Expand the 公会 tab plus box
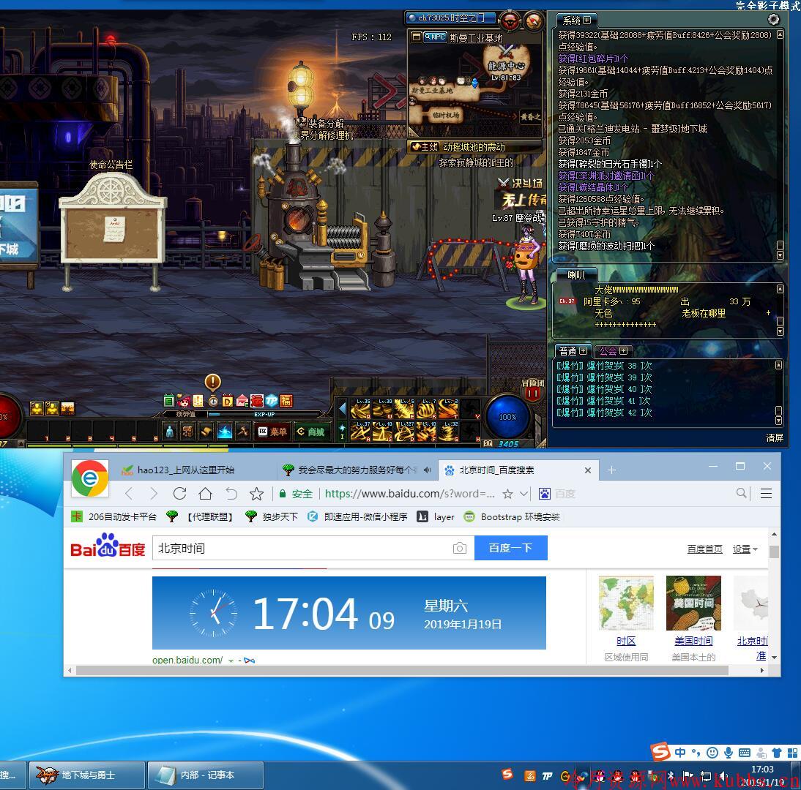Screen dimensions: 801x790 tap(623, 350)
